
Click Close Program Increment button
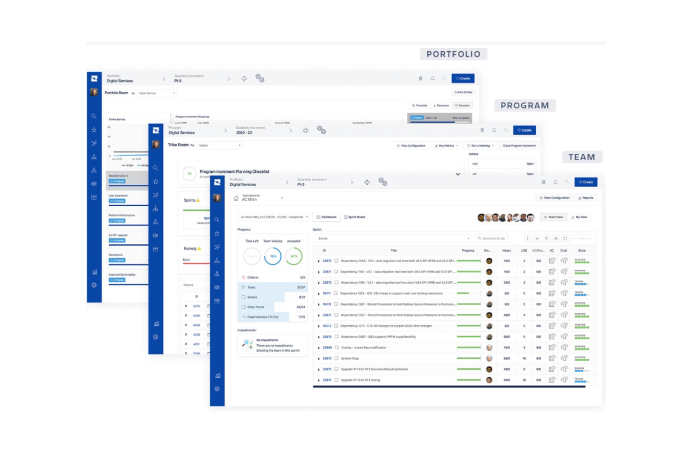click(x=519, y=146)
